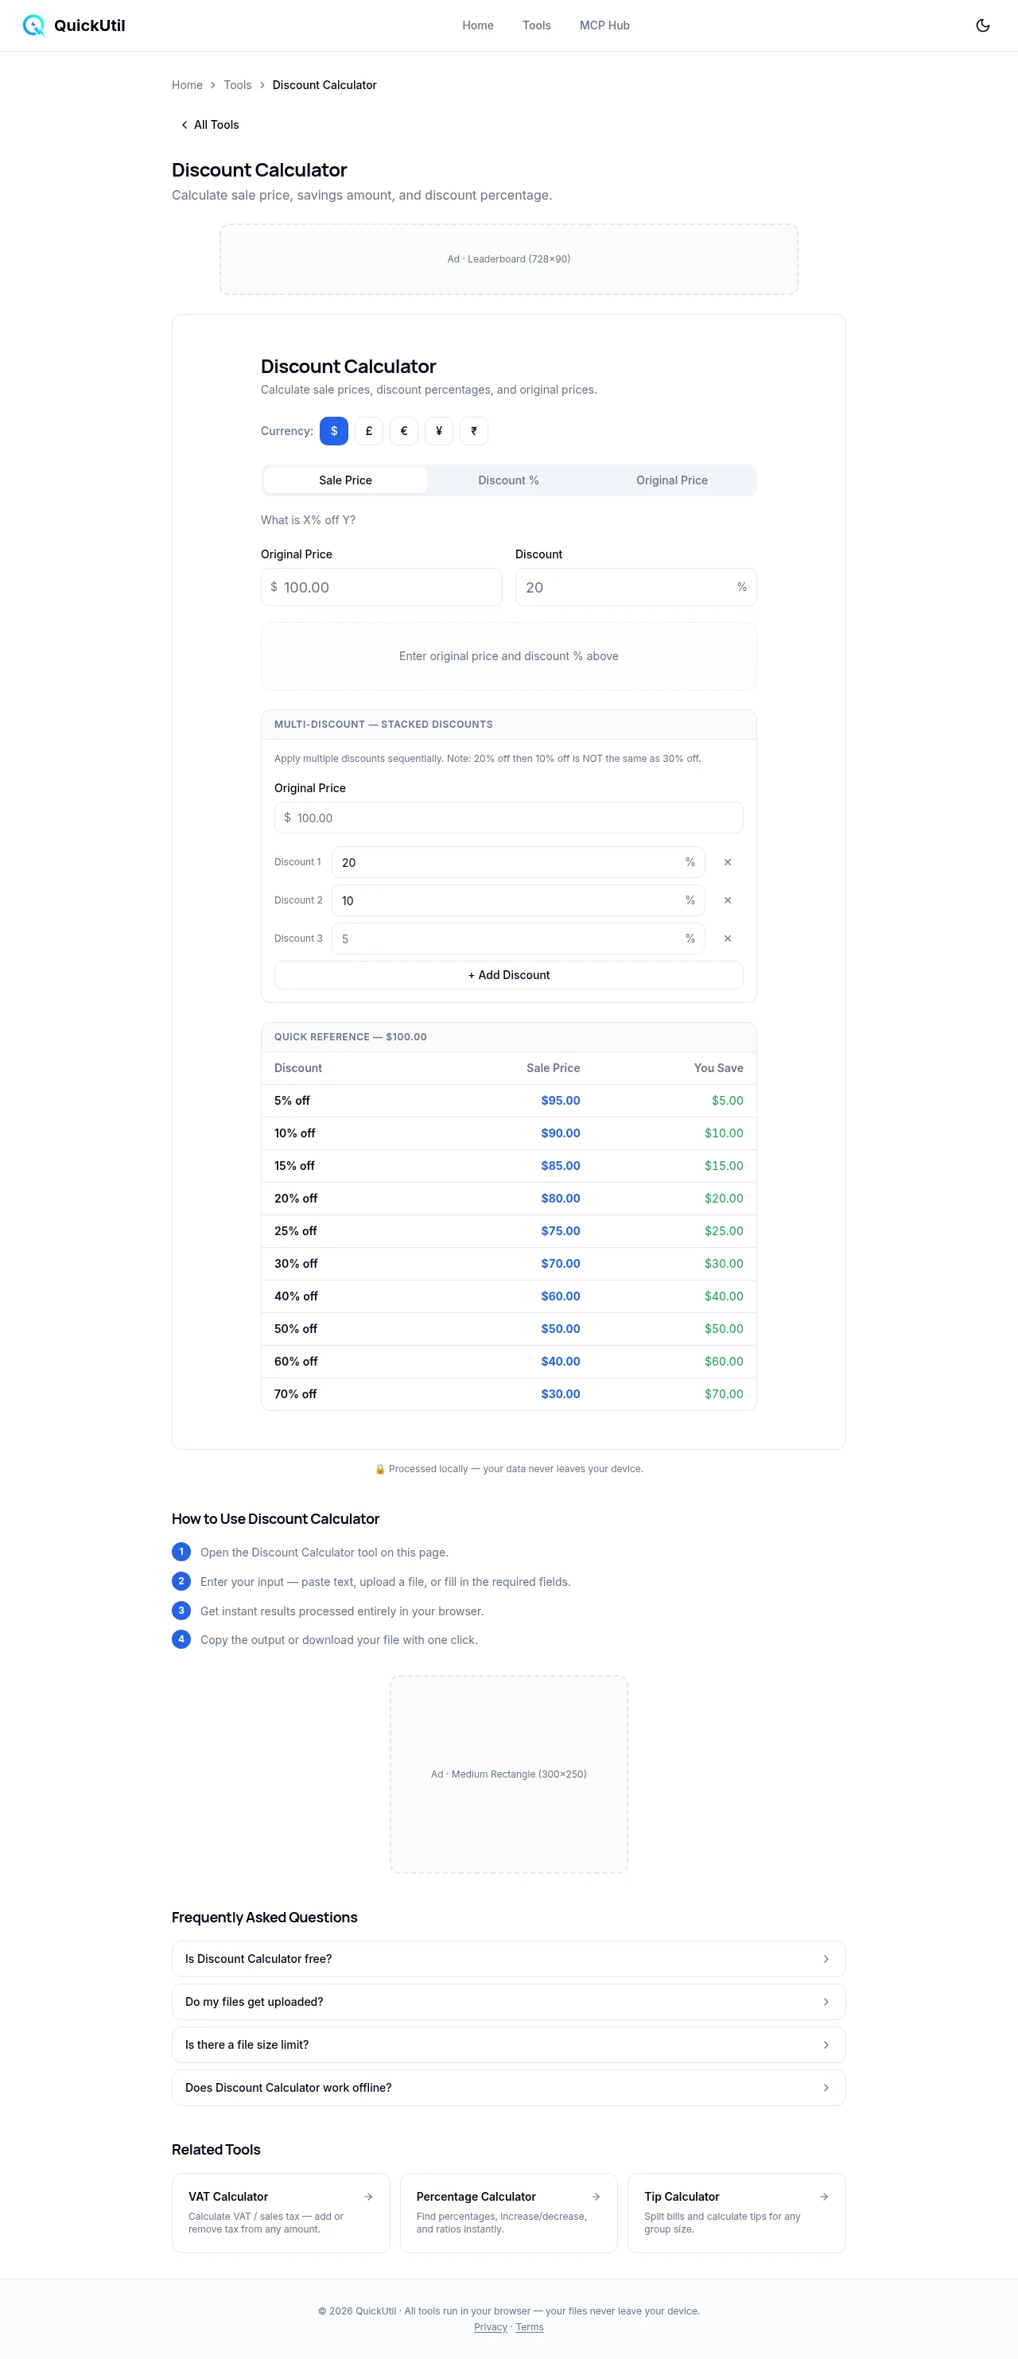The height and width of the screenshot is (2359, 1018).
Task: Remove Discount 1 with its X icon
Action: coord(727,861)
